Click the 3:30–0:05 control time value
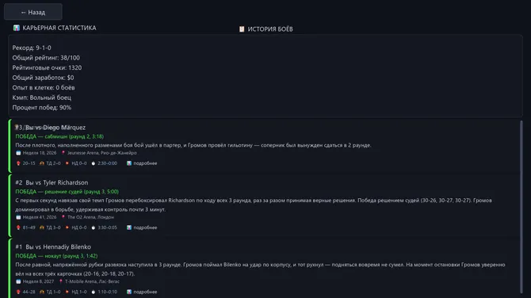The width and height of the screenshot is (531, 298). pos(107,227)
